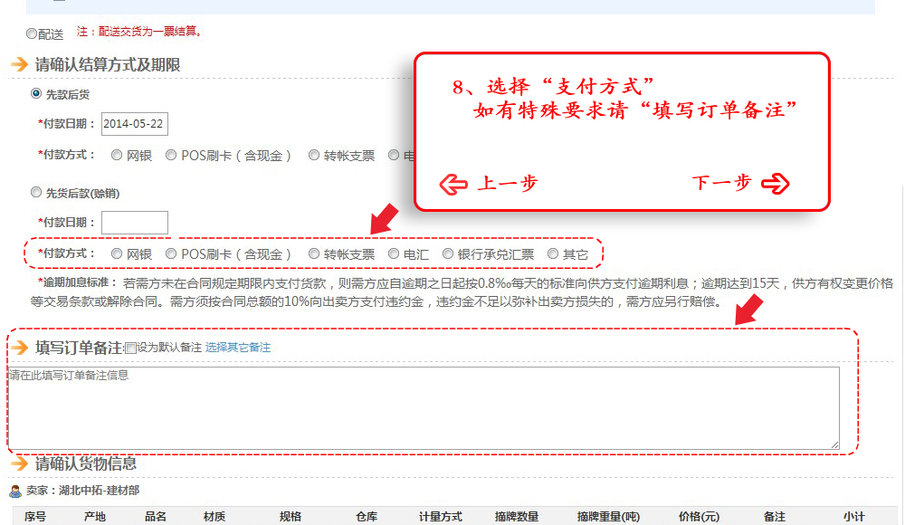Click the orange arrow icon before 请确认货物信息
Viewport: 905px width, 525px height.
tap(19, 464)
